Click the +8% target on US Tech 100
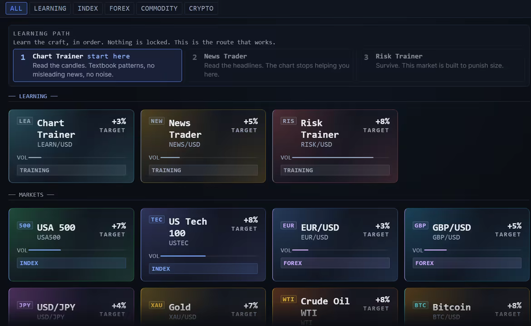The height and width of the screenshot is (326, 531). [251, 220]
